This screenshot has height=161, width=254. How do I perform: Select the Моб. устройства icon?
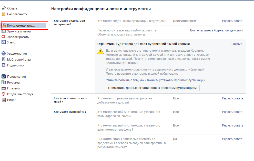[4, 59]
